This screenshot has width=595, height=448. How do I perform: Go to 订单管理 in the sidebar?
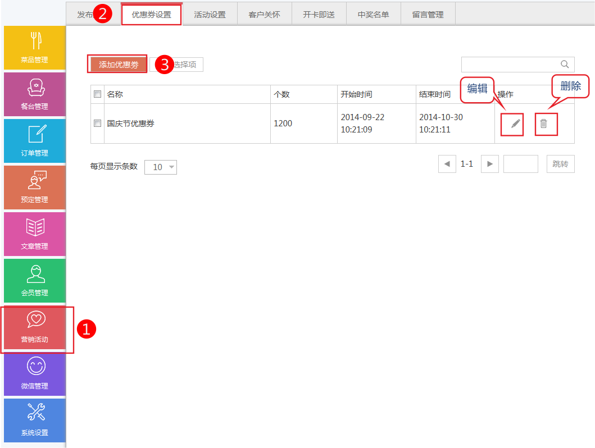coord(34,141)
